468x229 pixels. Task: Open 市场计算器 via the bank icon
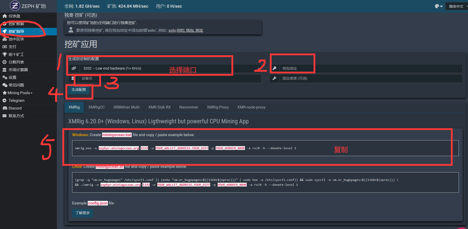(5, 70)
